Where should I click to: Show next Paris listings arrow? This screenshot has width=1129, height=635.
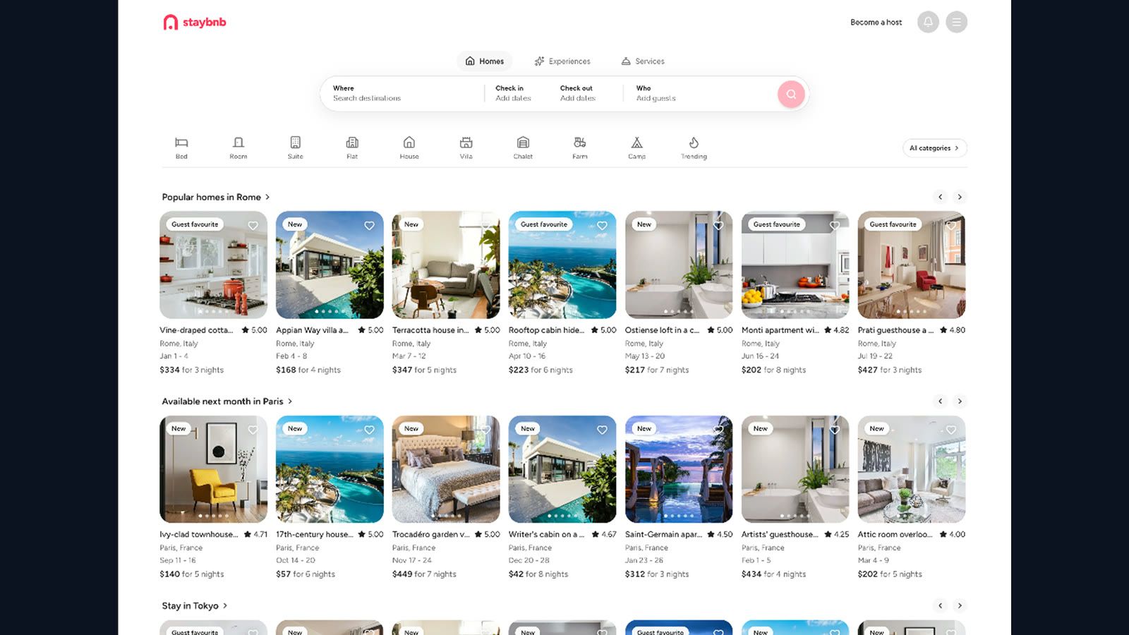click(960, 401)
